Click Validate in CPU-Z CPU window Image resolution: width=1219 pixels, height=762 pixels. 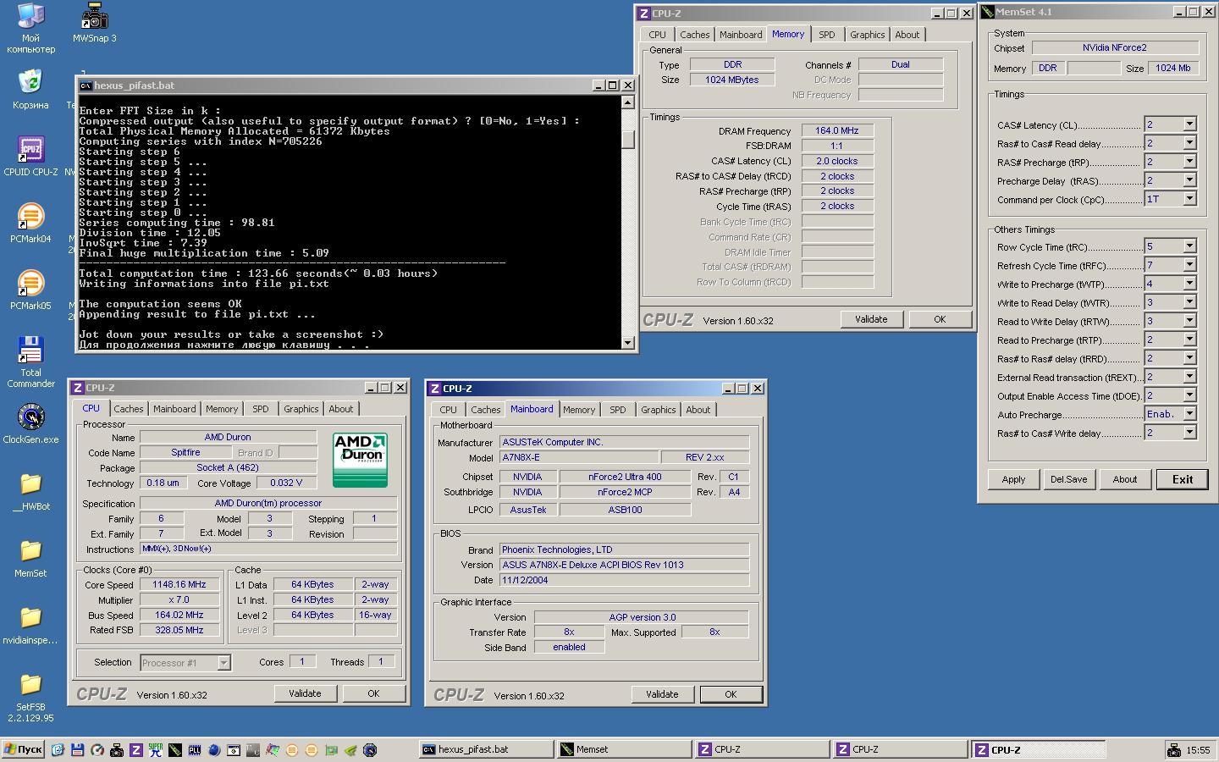coord(305,693)
